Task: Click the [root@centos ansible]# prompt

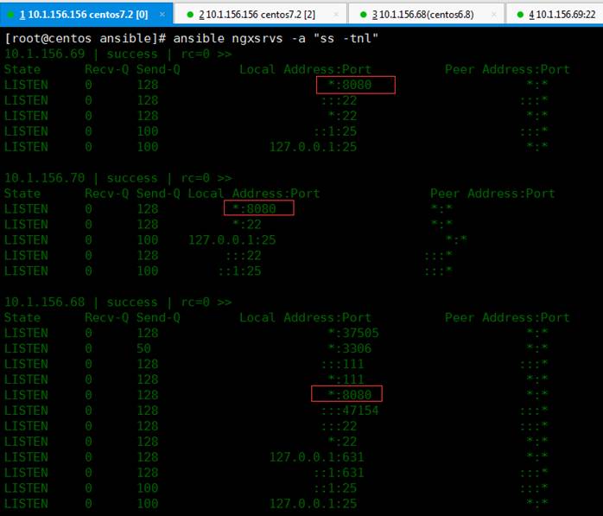Action: pos(86,39)
